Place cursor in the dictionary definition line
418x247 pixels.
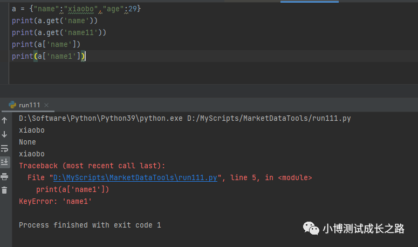point(76,9)
